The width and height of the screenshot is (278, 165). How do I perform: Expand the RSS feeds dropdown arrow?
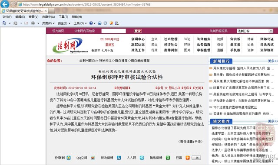[x=21, y=23]
